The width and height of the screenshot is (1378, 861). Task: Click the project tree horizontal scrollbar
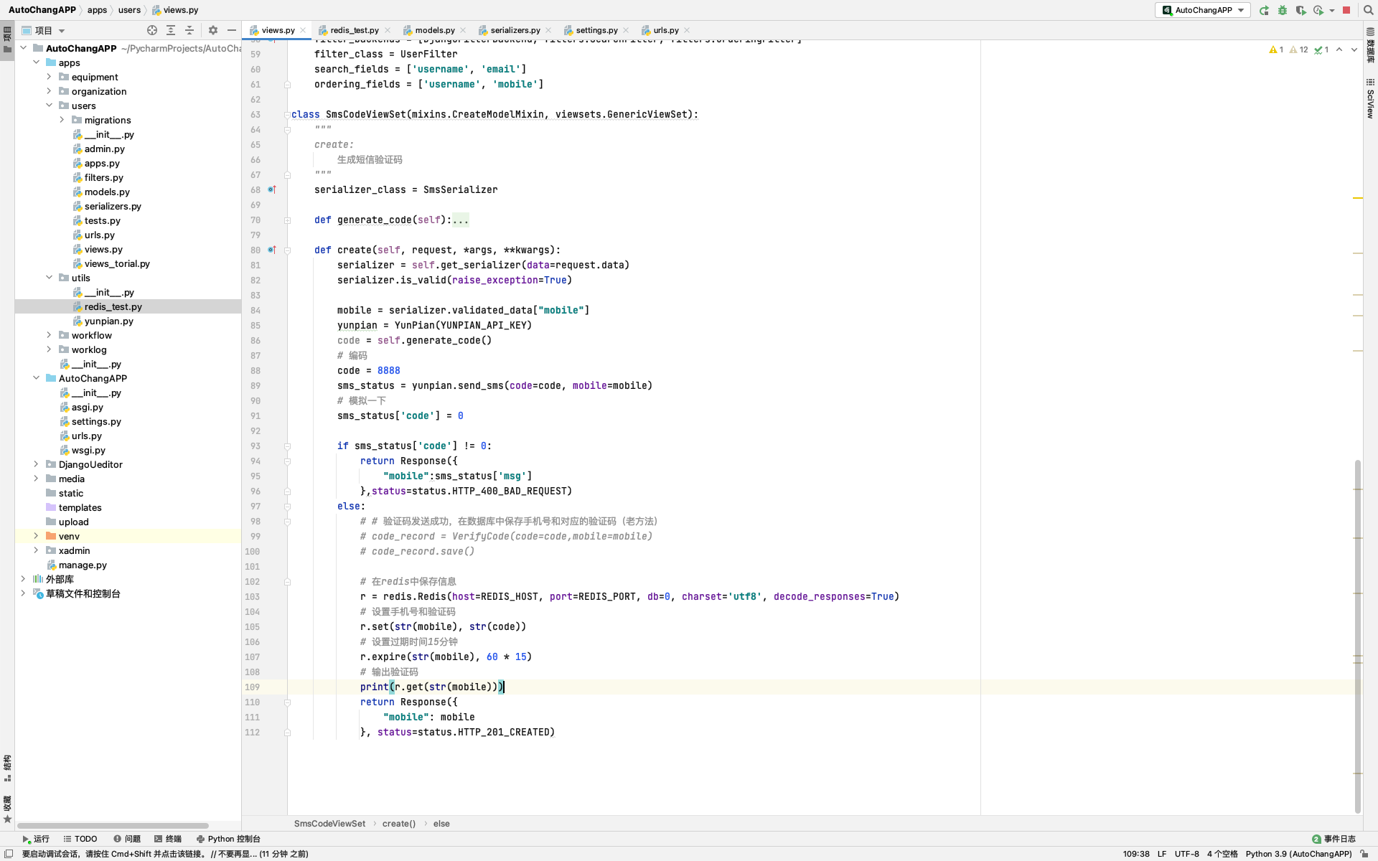coord(113,826)
